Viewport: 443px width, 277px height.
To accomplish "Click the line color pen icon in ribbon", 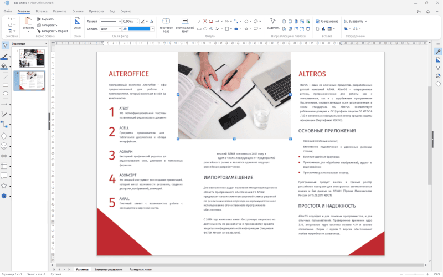I will coord(143,22).
